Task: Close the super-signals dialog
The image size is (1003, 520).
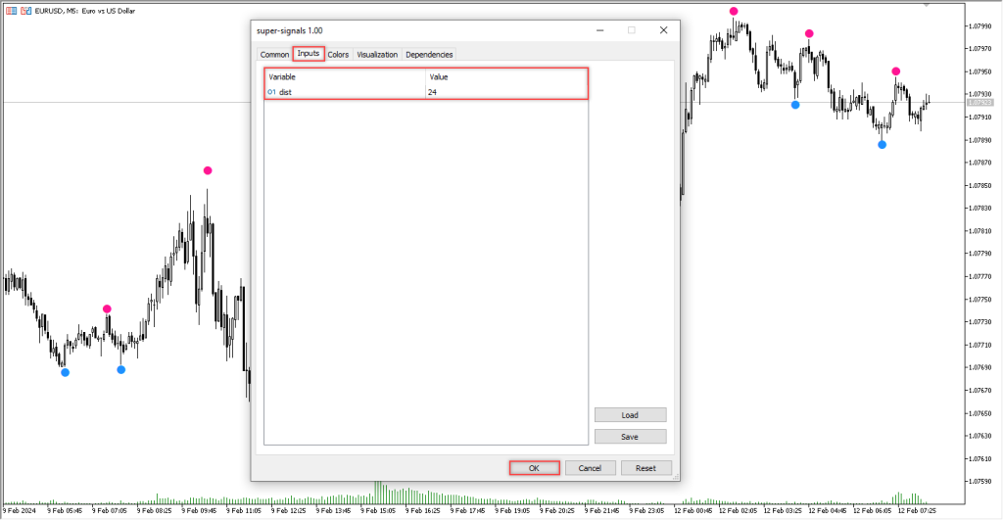Action: coord(663,30)
